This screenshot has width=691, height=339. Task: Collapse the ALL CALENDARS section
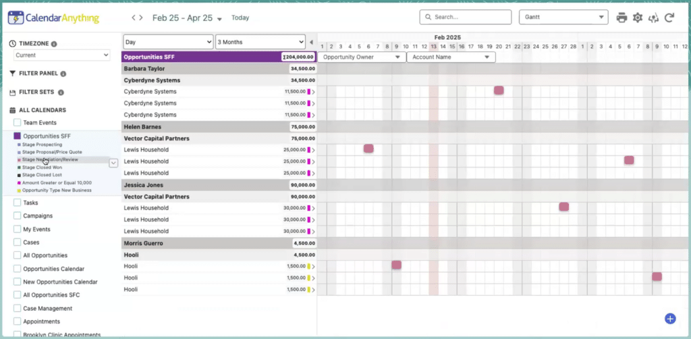coord(43,110)
